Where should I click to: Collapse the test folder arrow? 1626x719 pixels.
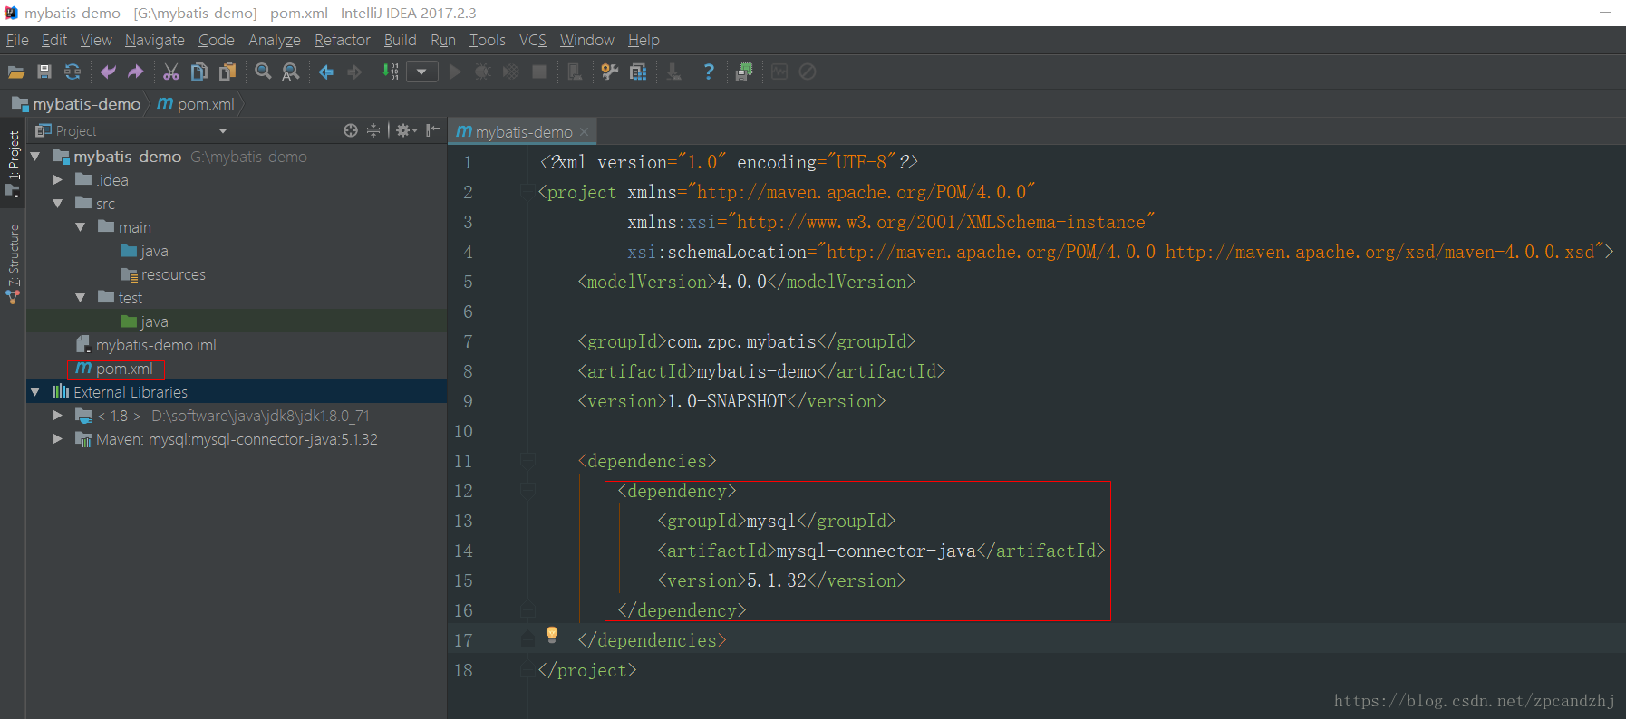(81, 298)
